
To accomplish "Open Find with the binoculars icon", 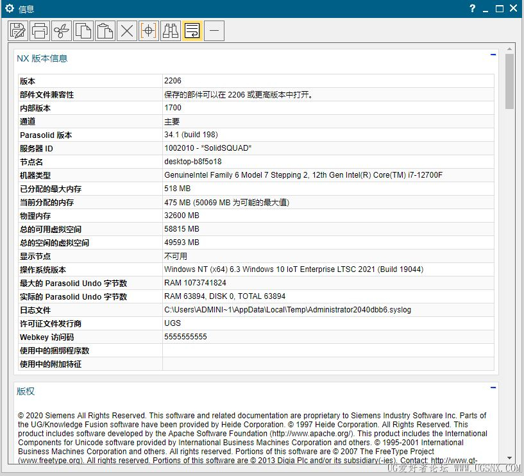I will (171, 31).
